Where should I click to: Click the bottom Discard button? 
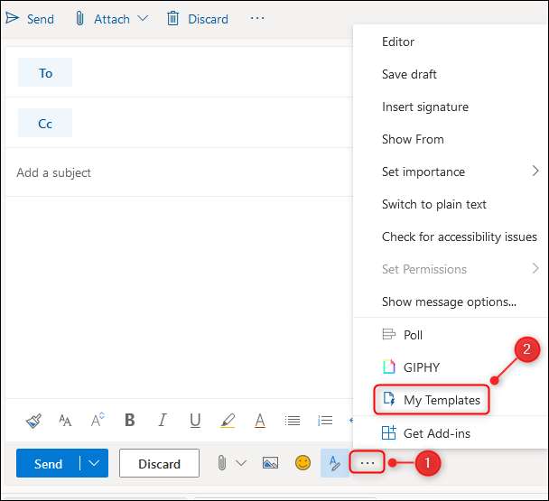[159, 464]
